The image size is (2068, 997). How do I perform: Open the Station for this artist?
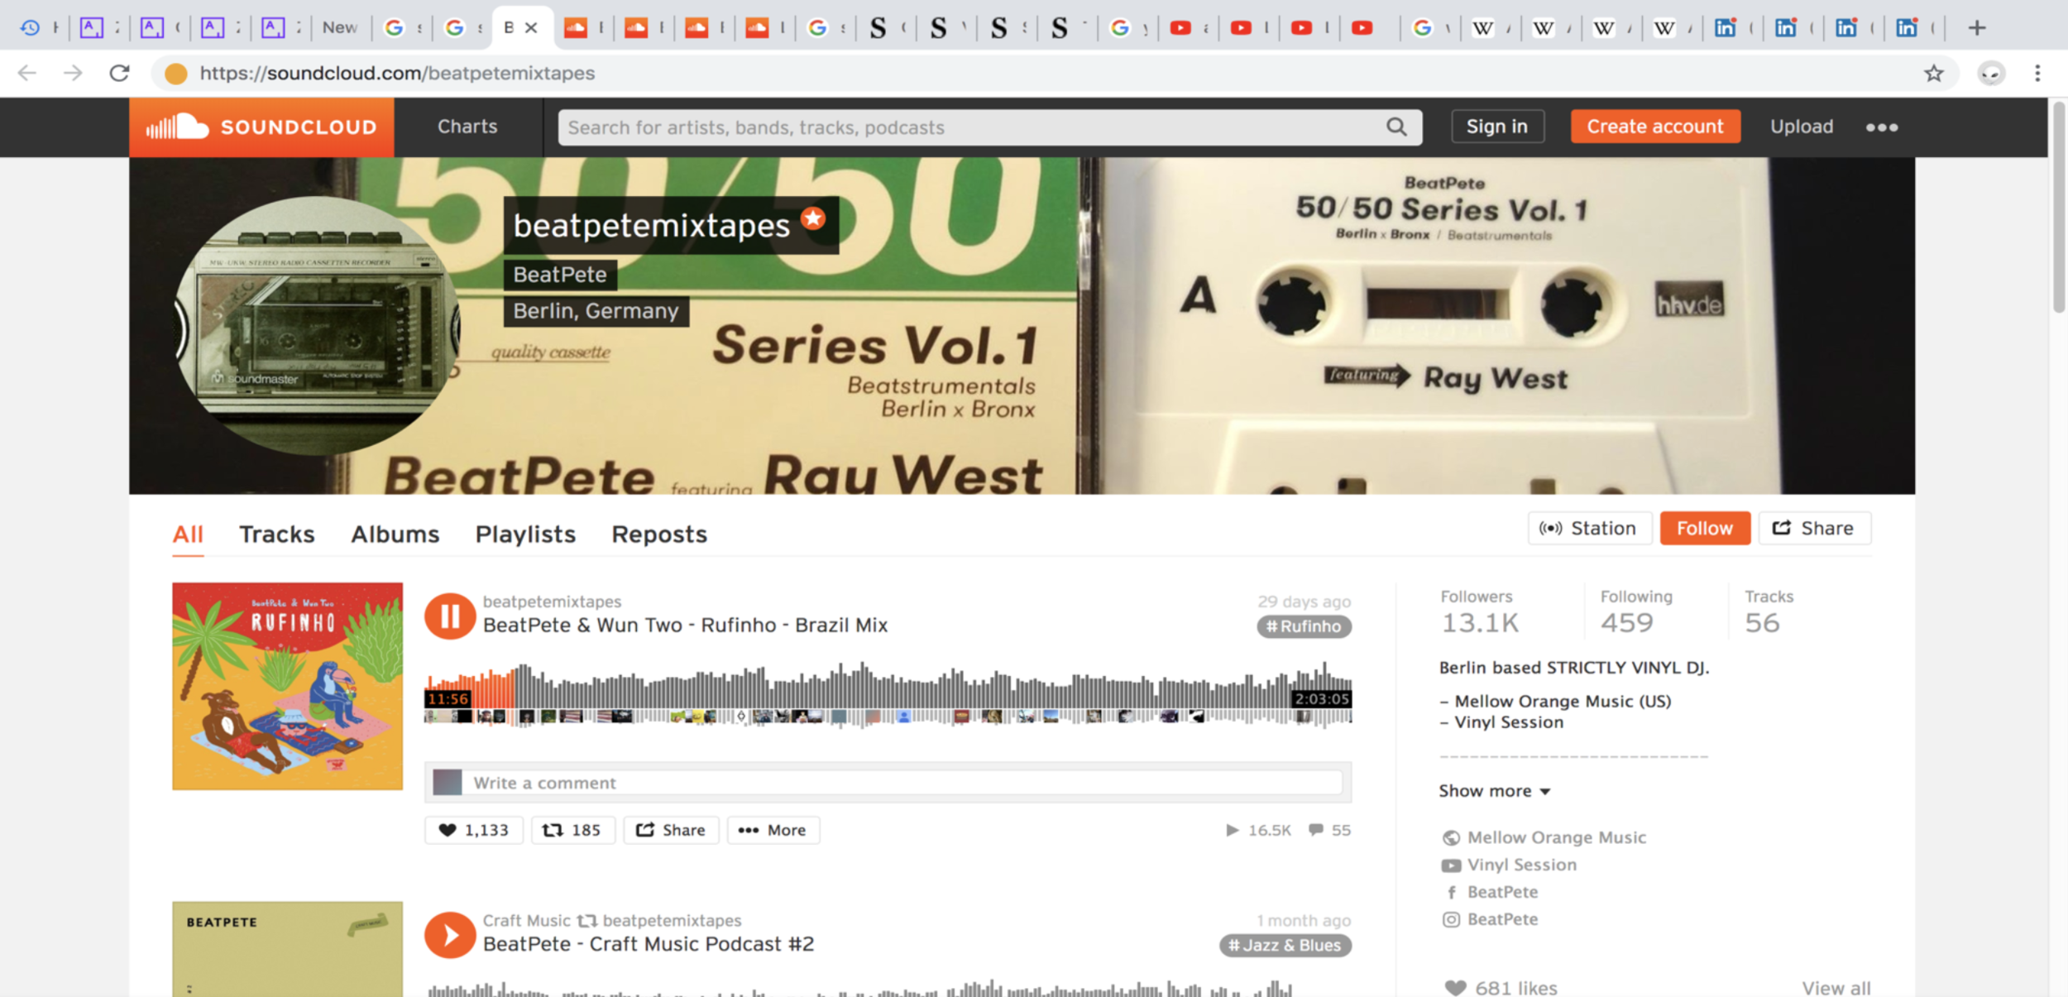(1589, 528)
